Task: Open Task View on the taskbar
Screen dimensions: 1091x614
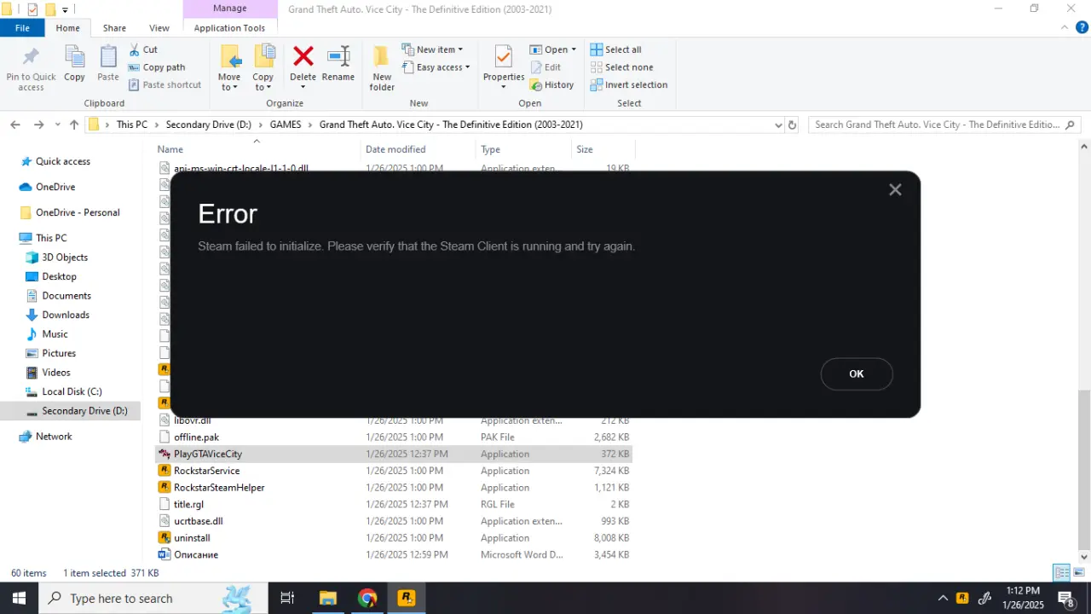Action: pos(287,598)
